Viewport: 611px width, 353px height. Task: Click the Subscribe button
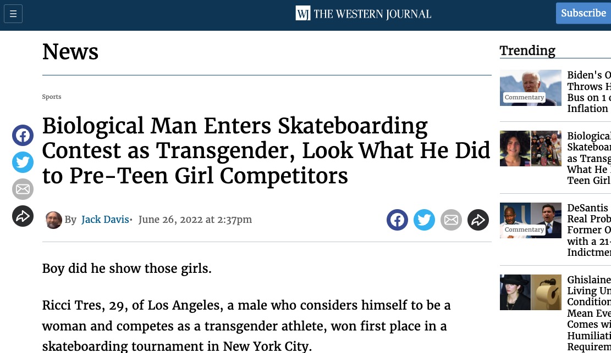click(x=584, y=13)
